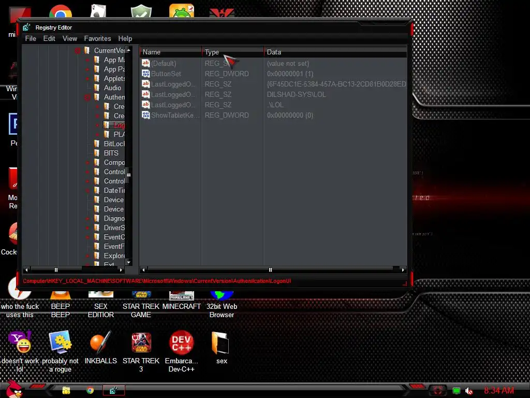This screenshot has height=398, width=530.
Task: Open the MINECRAFT desktop shortcut
Action: [x=182, y=301]
